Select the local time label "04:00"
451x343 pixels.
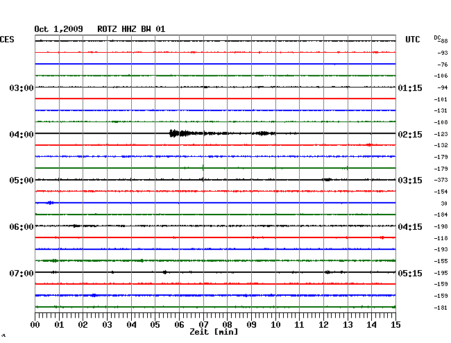(x=22, y=135)
